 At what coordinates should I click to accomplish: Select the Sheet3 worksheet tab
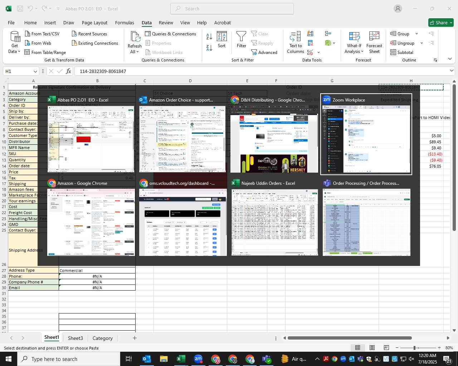pos(75,338)
